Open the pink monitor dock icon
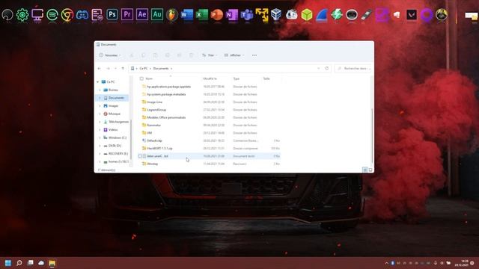This screenshot has height=269, width=479. 37,15
